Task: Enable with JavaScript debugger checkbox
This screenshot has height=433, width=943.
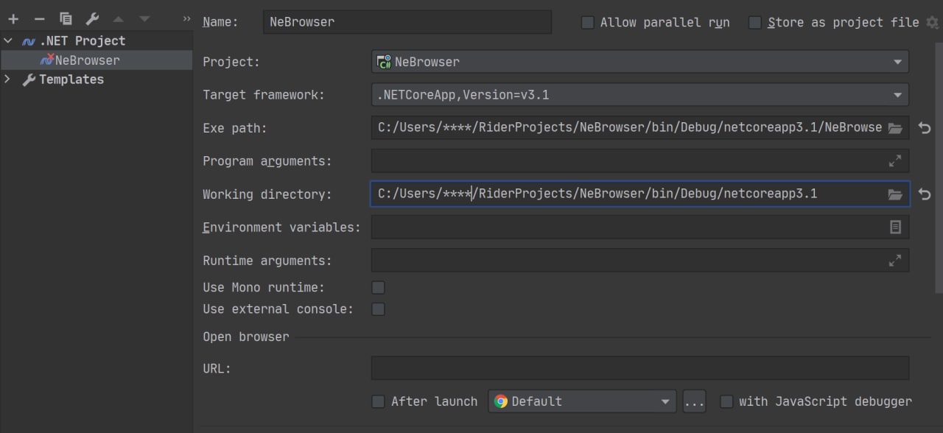Action: pyautogui.click(x=726, y=401)
